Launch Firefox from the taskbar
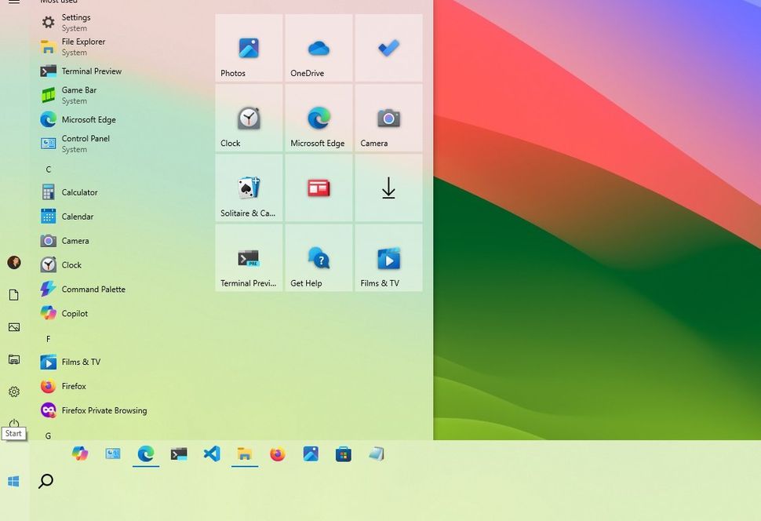761x521 pixels. click(277, 454)
